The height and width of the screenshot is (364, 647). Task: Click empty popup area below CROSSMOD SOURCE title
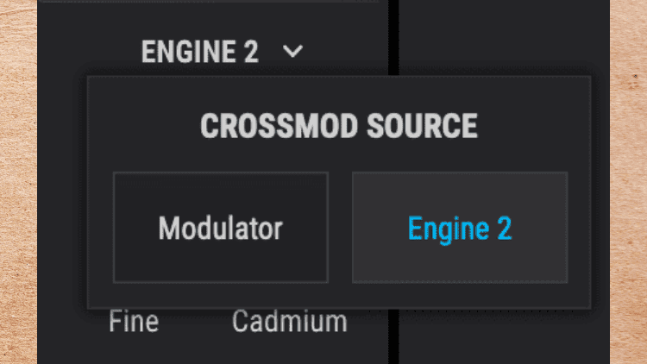339,156
